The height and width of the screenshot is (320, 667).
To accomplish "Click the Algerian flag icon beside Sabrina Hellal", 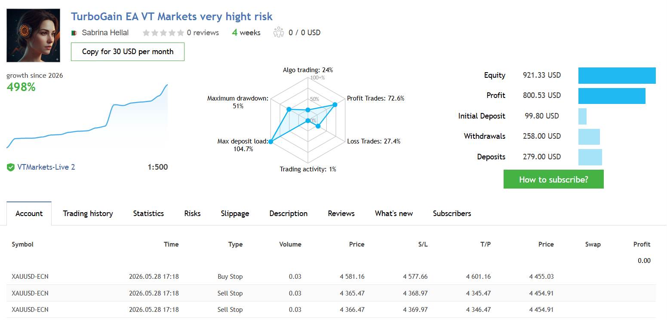I will click(74, 33).
